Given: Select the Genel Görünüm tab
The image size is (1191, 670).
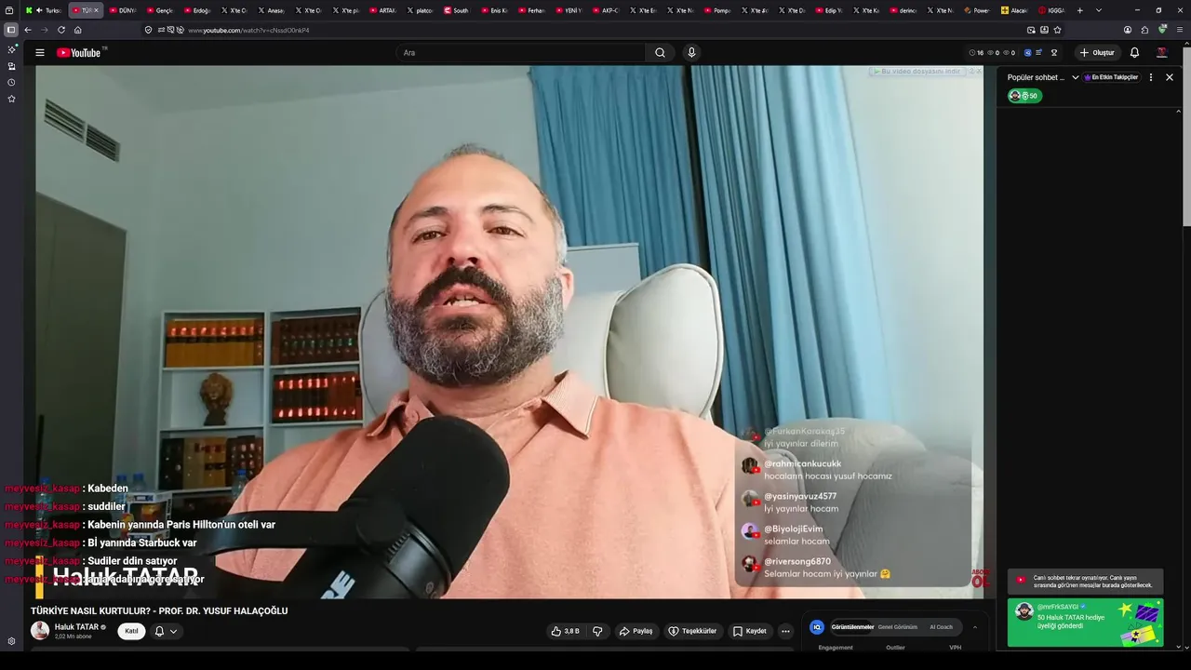Looking at the screenshot, I should pyautogui.click(x=898, y=627).
